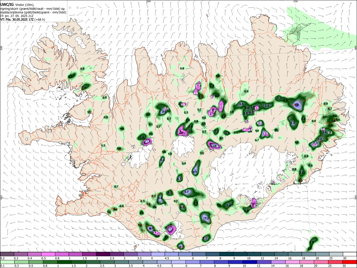Click the 5.6 precipitation value on the map
Image resolution: width=357 pixels, height=268 pixels.
point(160,198)
